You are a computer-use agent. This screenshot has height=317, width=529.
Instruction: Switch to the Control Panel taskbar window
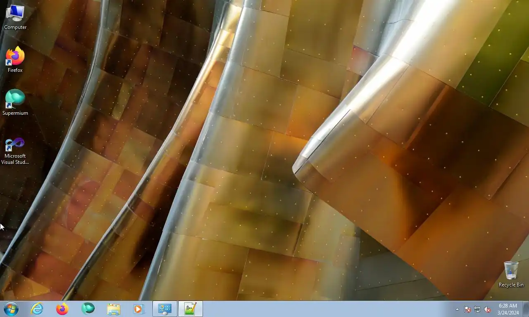pyautogui.click(x=165, y=309)
